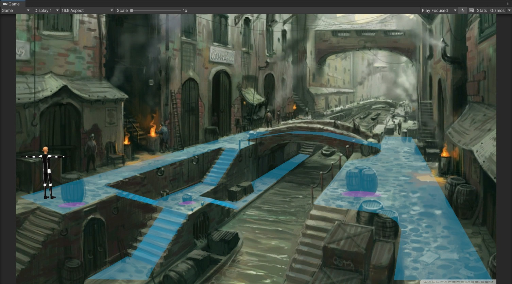512x284 pixels.
Task: Toggle the Stats overlay
Action: coord(482,10)
